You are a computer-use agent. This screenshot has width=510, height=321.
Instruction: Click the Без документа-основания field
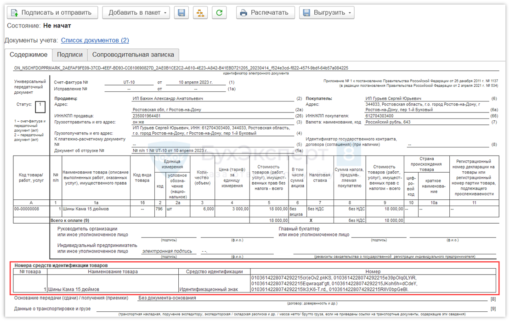pyautogui.click(x=167, y=298)
